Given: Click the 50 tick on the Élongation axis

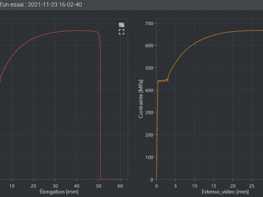Looking at the screenshot, I should [99, 186].
